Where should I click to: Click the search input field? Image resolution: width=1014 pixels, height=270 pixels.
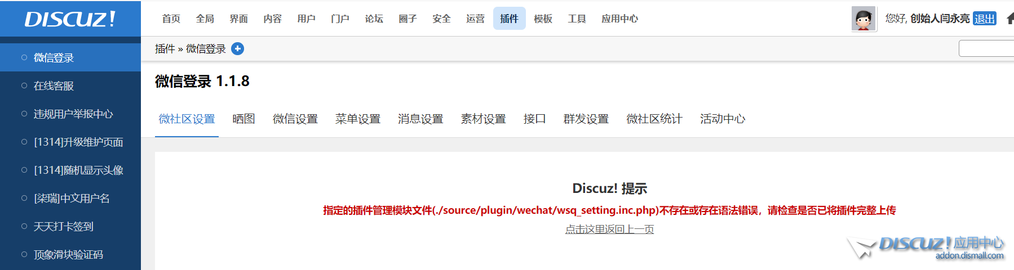(x=986, y=48)
